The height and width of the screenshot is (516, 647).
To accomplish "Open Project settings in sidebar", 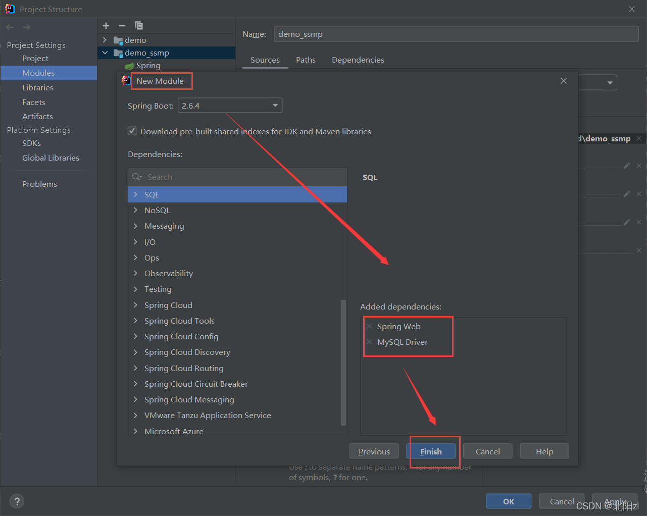I will 35,59.
